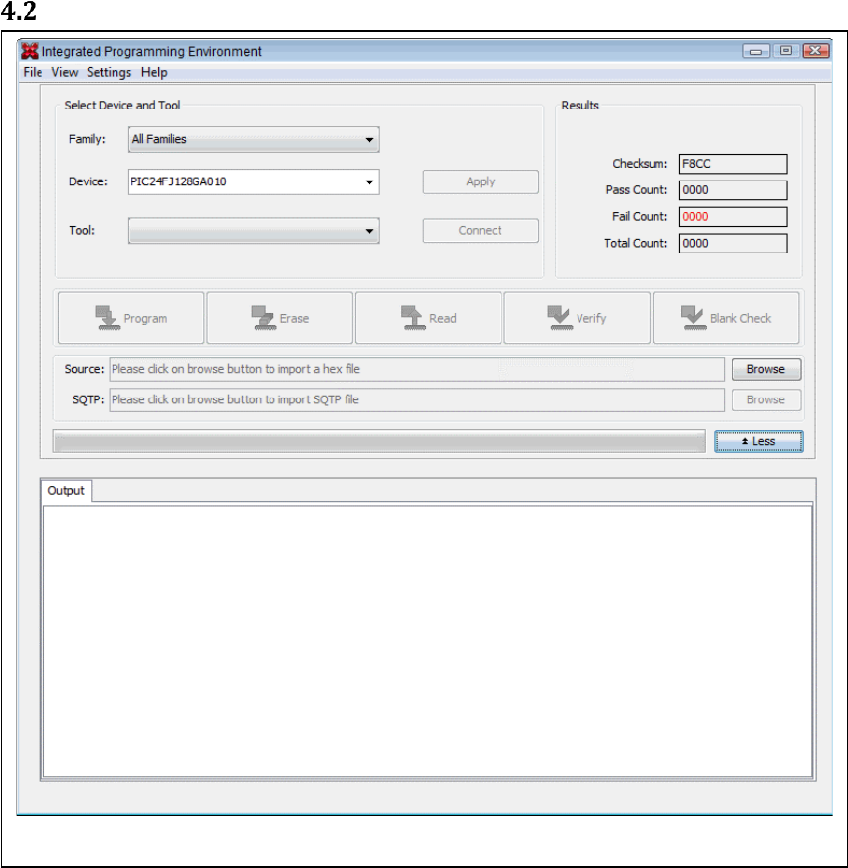Click the Total Count field

(732, 243)
